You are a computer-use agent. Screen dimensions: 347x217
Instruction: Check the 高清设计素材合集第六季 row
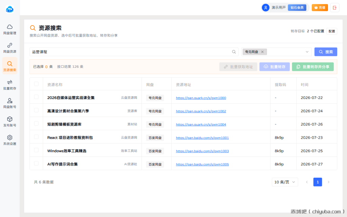coord(36,110)
